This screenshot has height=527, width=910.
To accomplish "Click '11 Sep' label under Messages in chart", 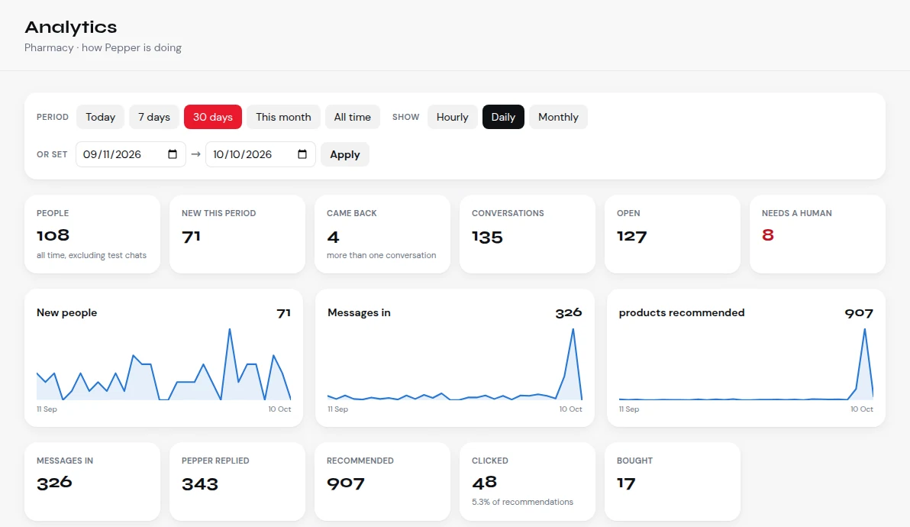I will pos(337,409).
